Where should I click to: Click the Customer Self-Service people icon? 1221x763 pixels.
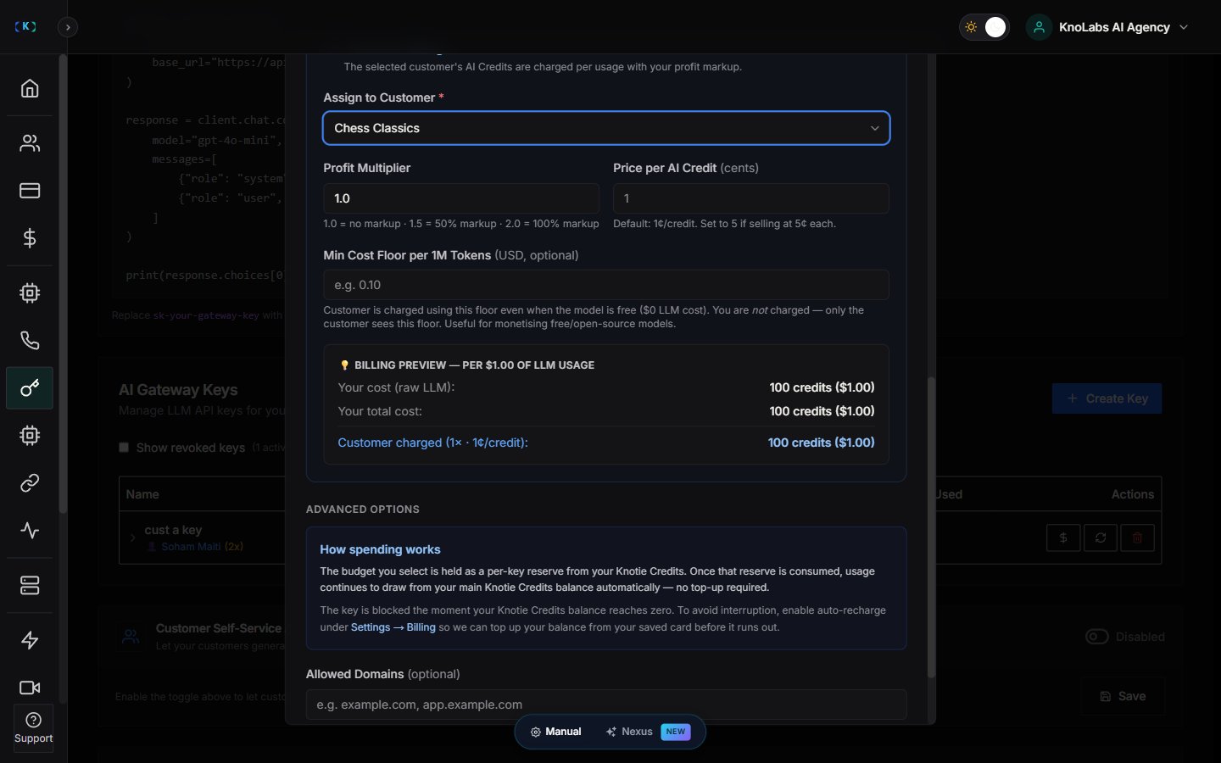click(131, 636)
